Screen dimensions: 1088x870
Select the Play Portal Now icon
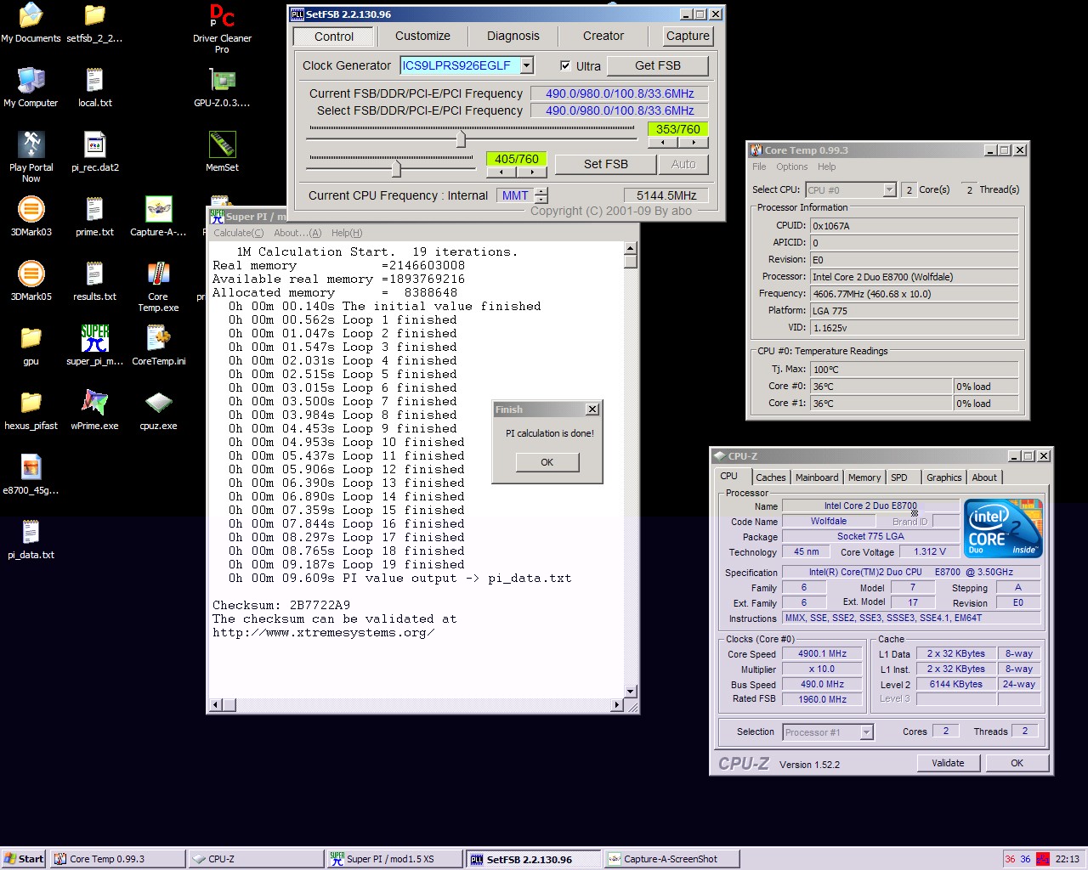point(31,157)
